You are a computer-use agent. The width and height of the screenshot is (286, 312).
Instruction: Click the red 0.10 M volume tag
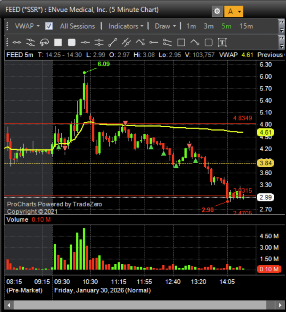click(269, 269)
